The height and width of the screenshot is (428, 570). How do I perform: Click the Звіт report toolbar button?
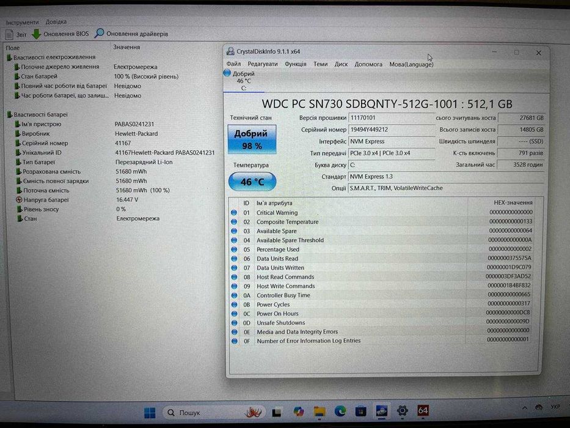(16, 34)
